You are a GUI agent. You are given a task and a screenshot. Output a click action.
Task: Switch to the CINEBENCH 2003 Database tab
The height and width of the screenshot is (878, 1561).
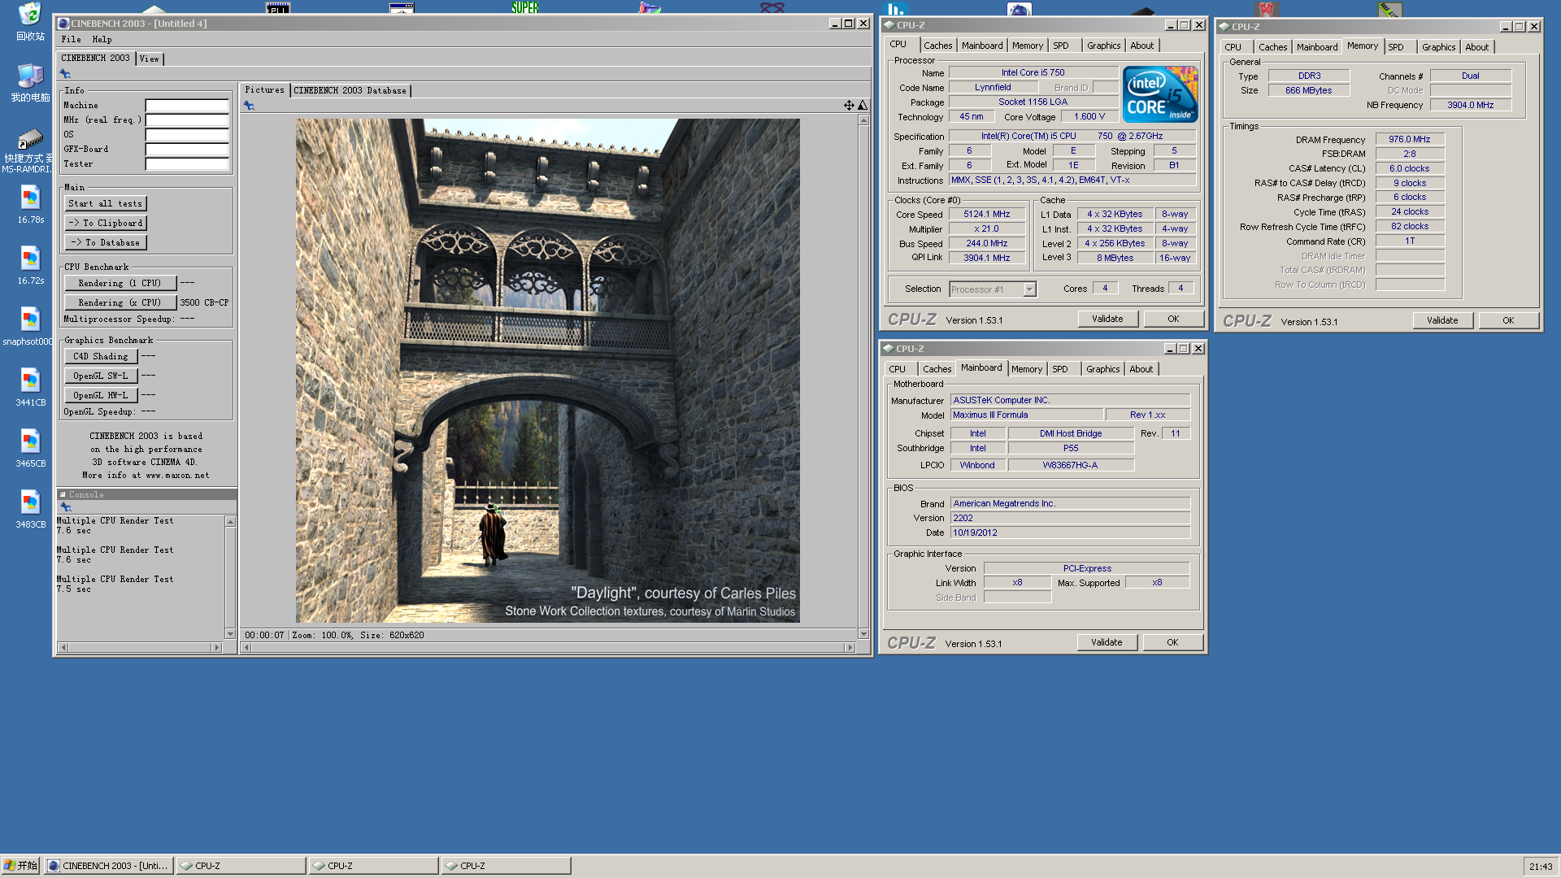[x=350, y=90]
